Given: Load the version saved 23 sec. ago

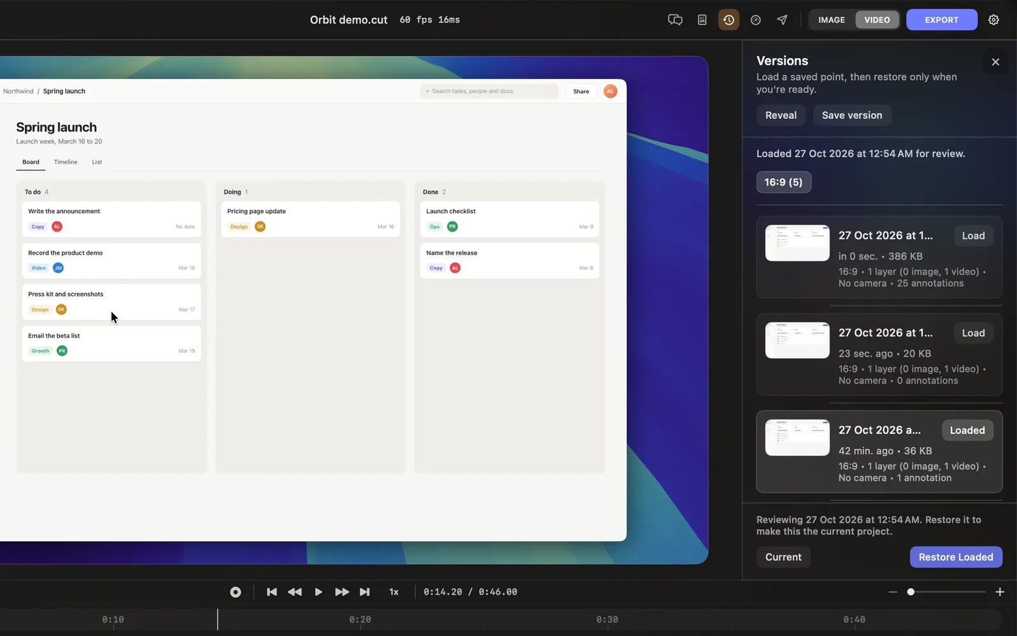Looking at the screenshot, I should tap(973, 333).
